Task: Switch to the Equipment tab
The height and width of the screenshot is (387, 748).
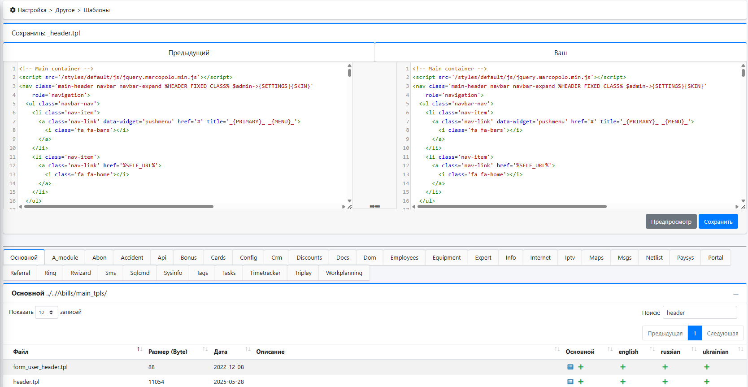Action: click(x=447, y=257)
